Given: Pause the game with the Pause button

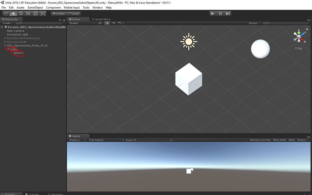Looking at the screenshot, I should 220,14.
